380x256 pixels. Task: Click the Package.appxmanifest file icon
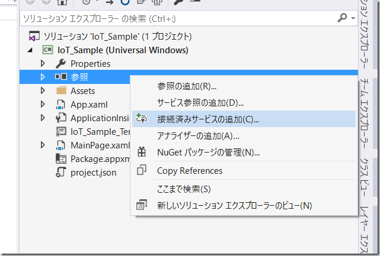[x=61, y=159]
